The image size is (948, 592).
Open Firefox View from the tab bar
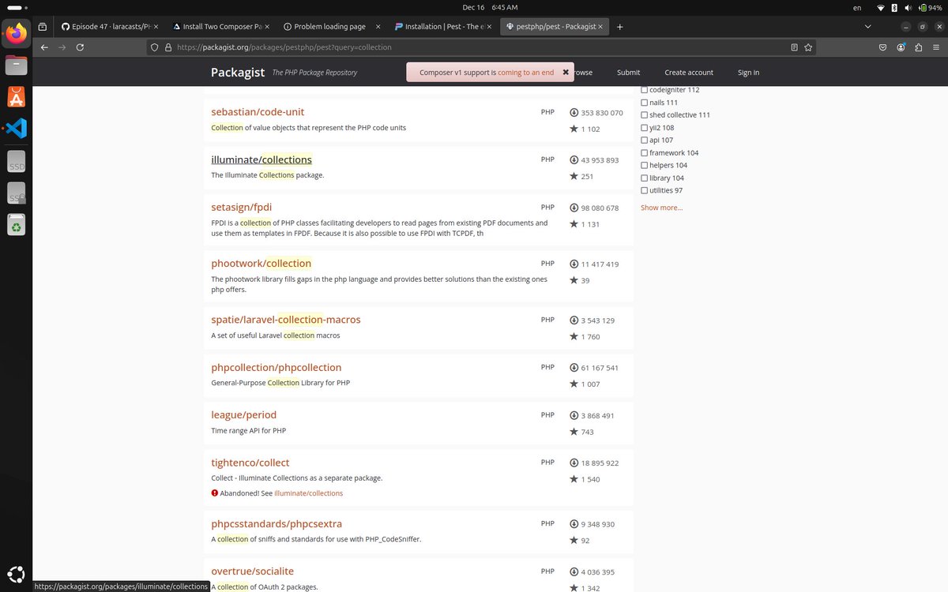coord(43,26)
